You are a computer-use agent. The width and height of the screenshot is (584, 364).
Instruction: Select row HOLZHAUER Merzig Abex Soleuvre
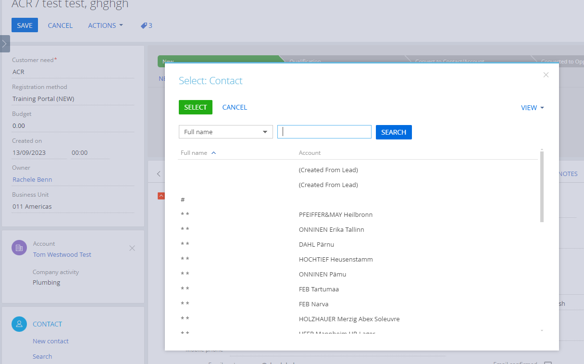point(358,319)
